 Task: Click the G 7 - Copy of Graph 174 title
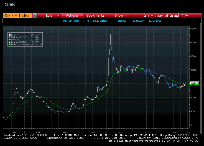[166, 16]
